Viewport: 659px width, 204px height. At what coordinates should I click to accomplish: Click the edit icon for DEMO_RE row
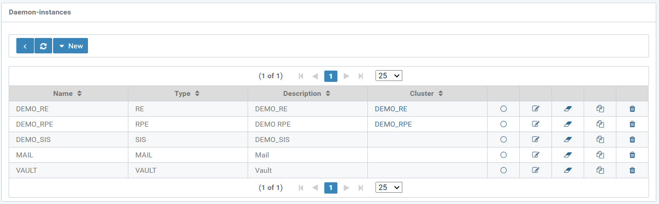pyautogui.click(x=536, y=109)
